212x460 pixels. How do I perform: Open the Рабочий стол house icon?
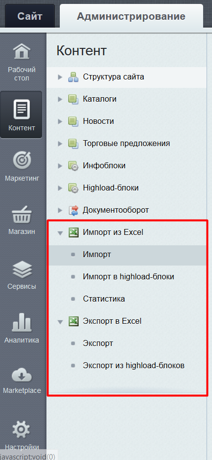[x=21, y=51]
